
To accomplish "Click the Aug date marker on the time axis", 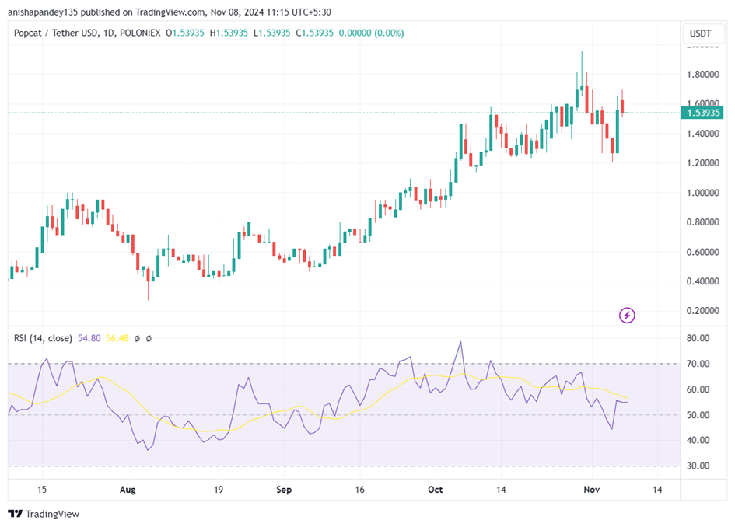I will (x=128, y=490).
